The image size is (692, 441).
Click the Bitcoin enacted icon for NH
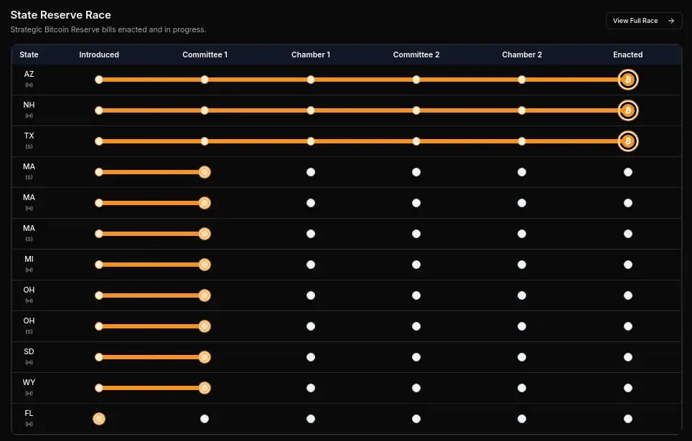point(627,110)
